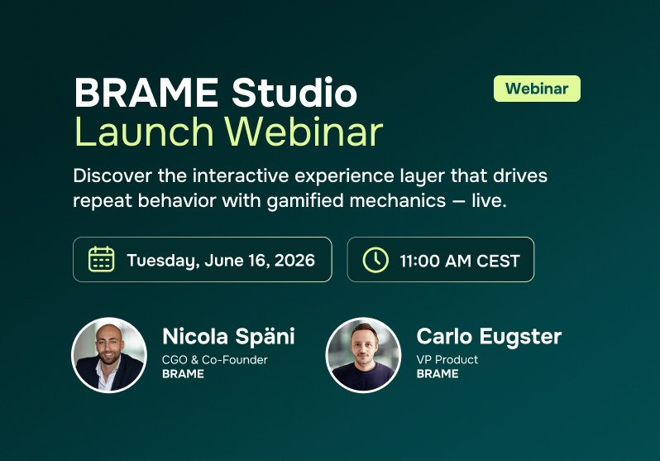Click the Webinar badge label
Viewport: 660px width, 461px height.
click(x=537, y=89)
